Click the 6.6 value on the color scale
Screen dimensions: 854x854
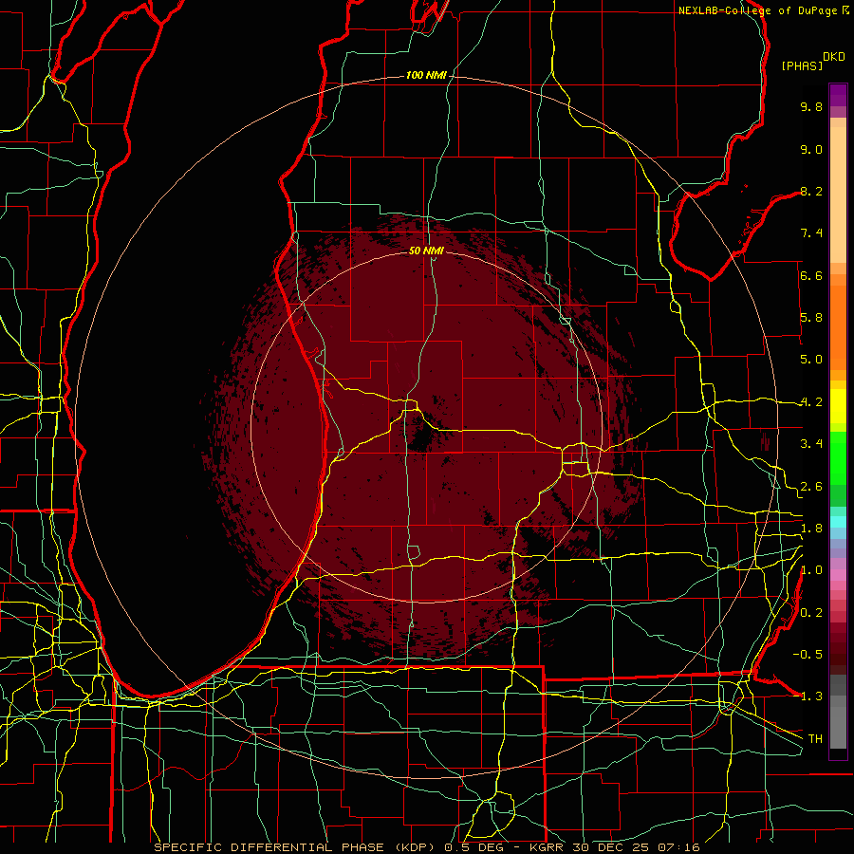811,275
